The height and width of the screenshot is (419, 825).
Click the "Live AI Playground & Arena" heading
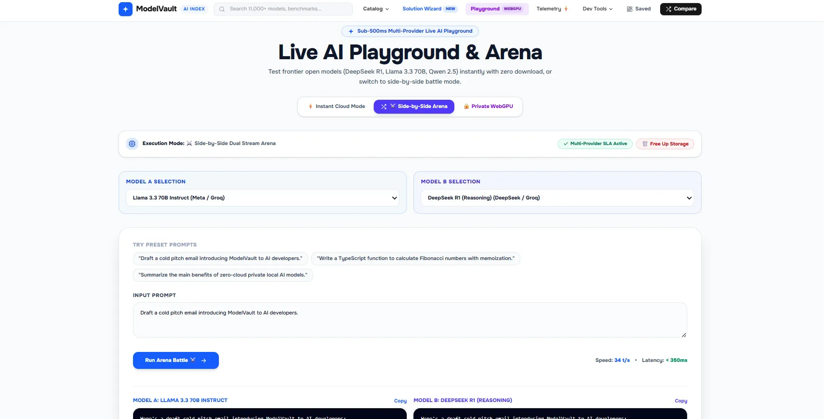click(410, 52)
